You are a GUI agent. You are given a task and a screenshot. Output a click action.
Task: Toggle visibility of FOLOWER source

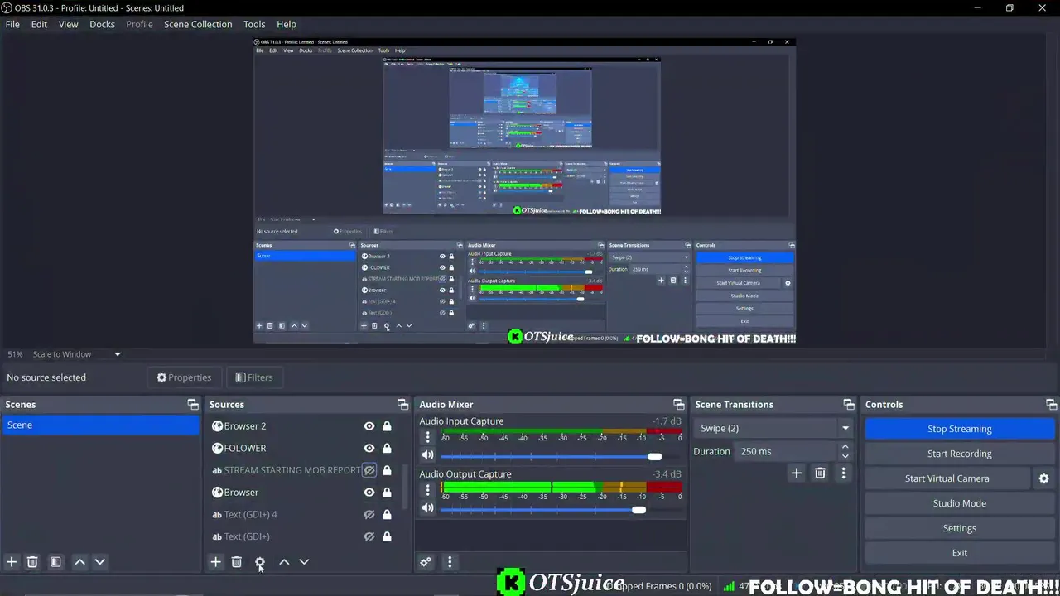(369, 448)
